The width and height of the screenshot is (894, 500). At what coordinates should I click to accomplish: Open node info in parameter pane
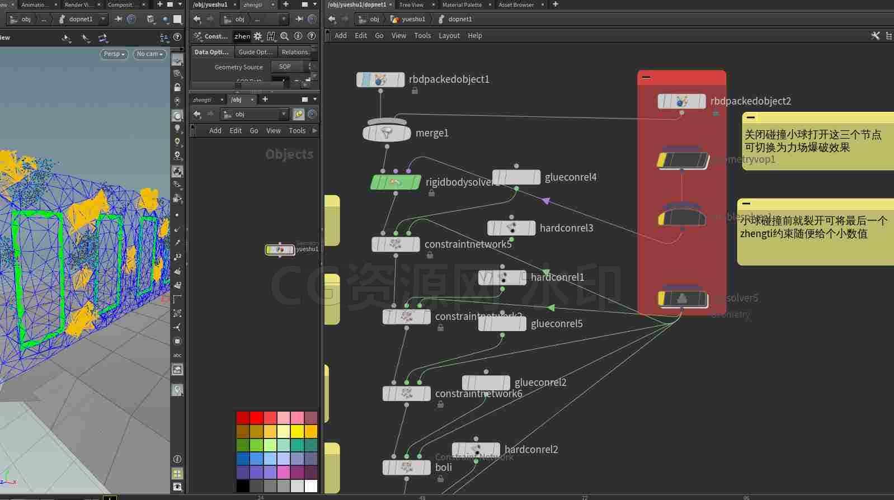pos(298,36)
